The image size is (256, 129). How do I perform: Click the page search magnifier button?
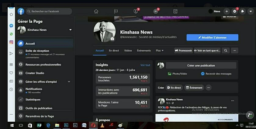click(x=226, y=50)
